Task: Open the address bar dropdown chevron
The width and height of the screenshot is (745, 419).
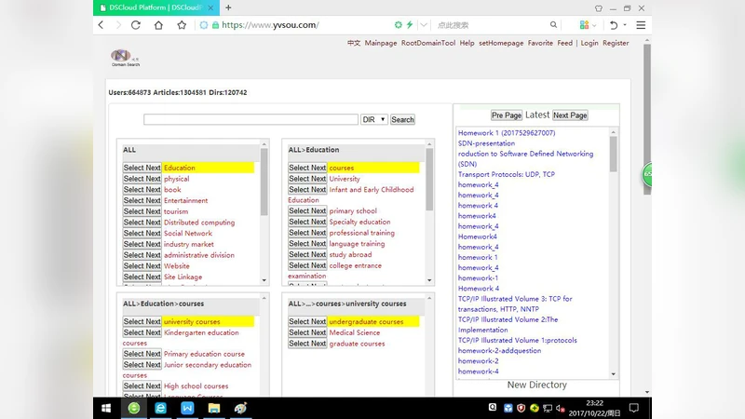Action: pyautogui.click(x=425, y=25)
